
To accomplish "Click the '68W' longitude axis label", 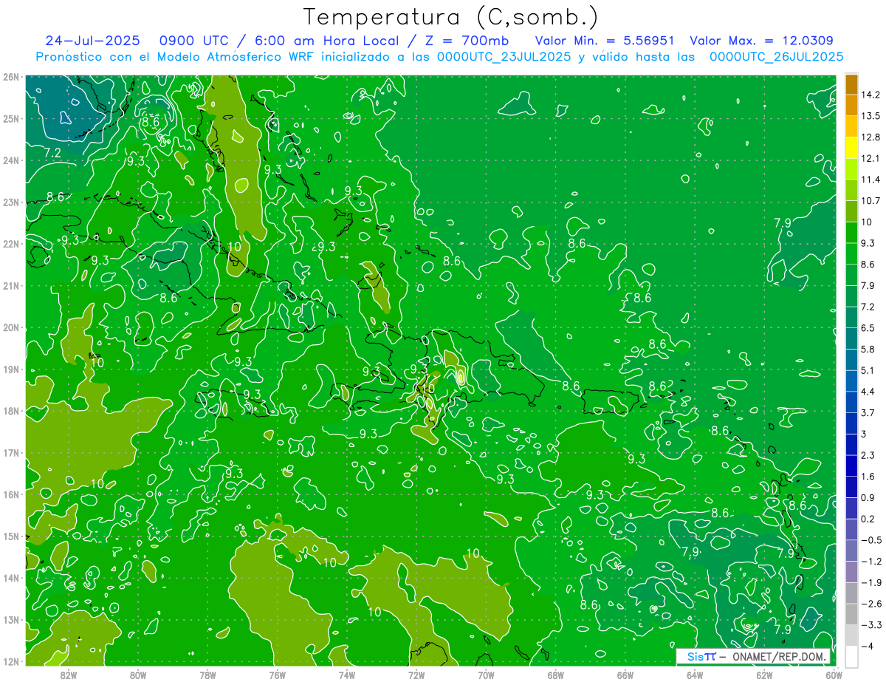I will click(x=555, y=674).
